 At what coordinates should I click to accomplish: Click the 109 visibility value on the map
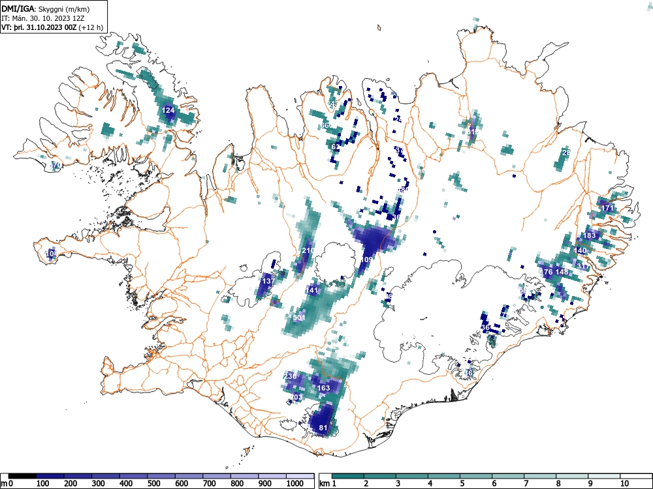pos(366,259)
